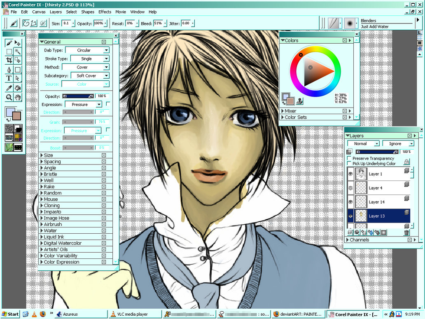
Task: Open the Movie menu
Action: click(121, 12)
